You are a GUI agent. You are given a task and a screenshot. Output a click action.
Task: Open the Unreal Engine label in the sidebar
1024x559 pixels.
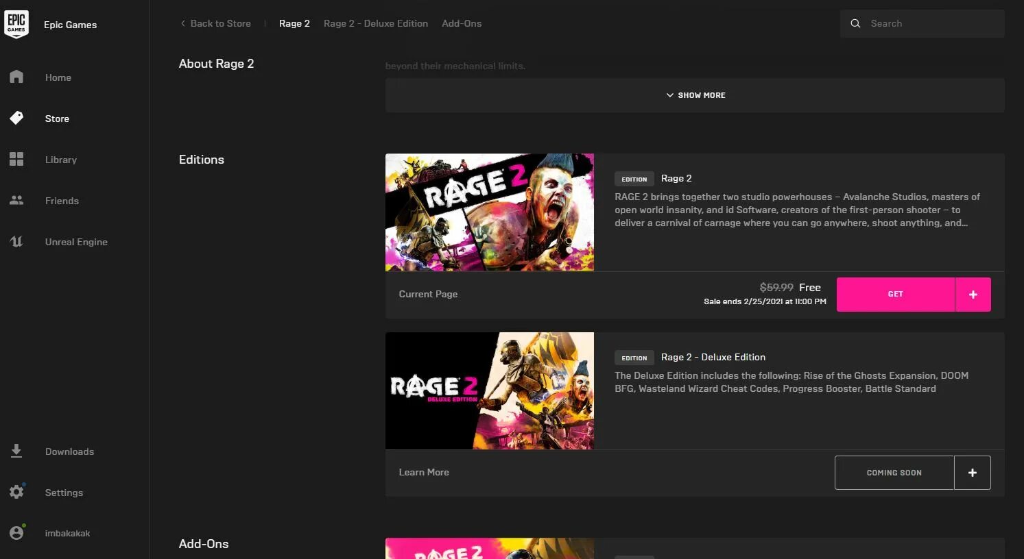pyautogui.click(x=76, y=242)
